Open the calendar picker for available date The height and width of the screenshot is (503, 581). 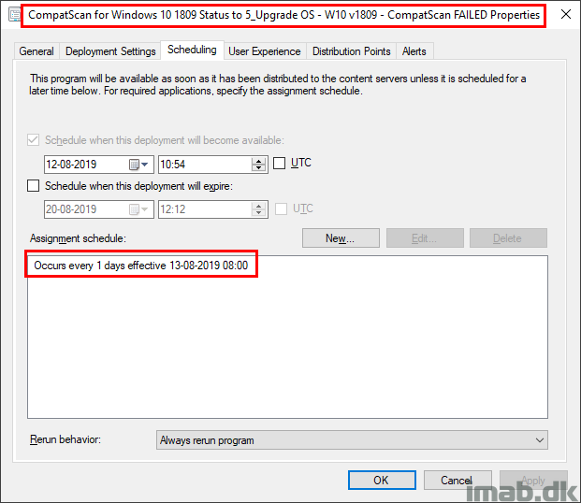tap(138, 165)
